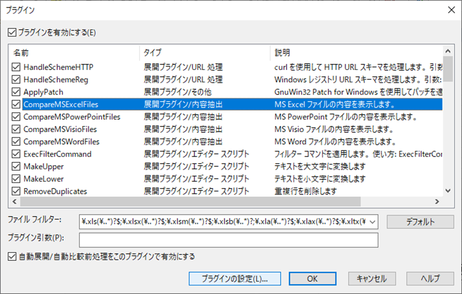Confirm with the OK button
The width and height of the screenshot is (462, 294).
click(312, 279)
